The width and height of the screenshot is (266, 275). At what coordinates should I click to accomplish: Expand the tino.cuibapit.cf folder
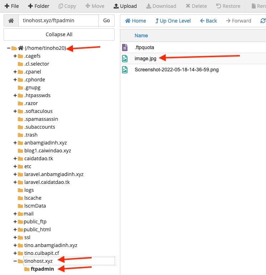15,253
